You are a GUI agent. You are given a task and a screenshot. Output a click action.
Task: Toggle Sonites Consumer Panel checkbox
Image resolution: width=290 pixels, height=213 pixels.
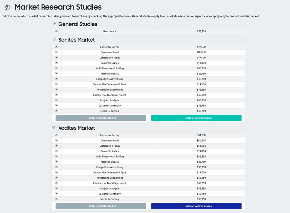pyautogui.click(x=57, y=52)
